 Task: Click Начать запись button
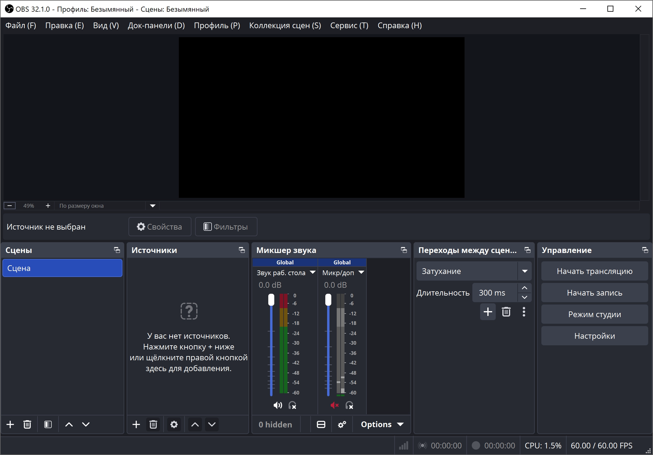click(594, 293)
